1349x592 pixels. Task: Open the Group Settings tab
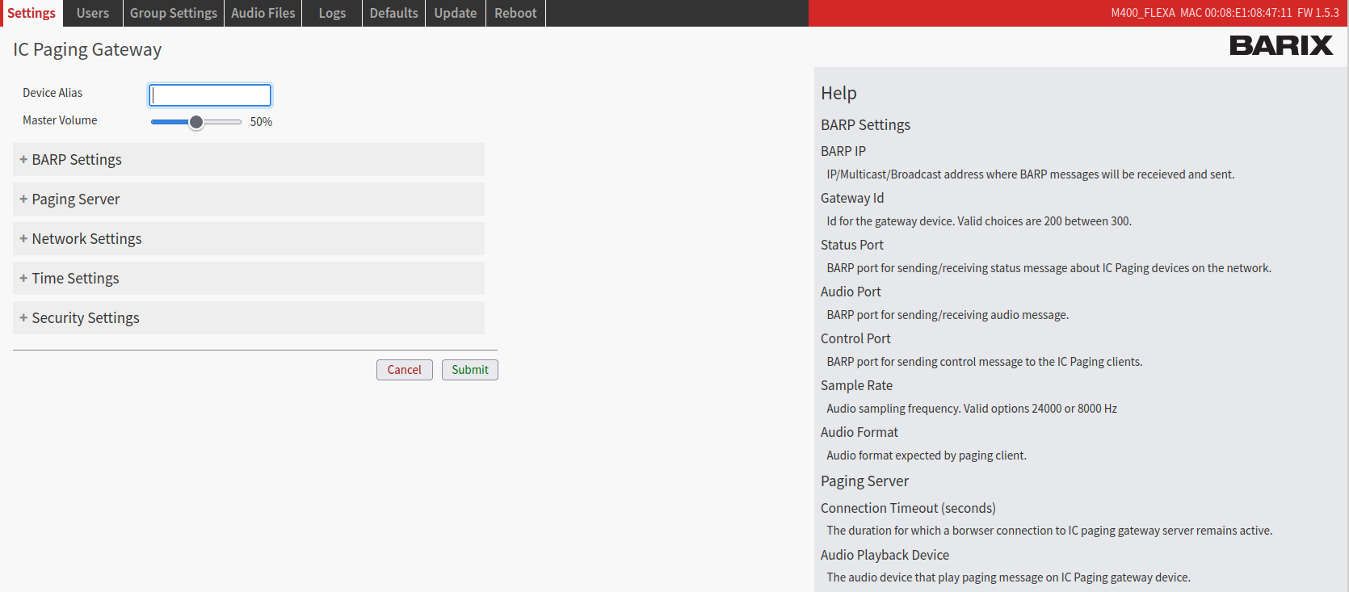174,13
